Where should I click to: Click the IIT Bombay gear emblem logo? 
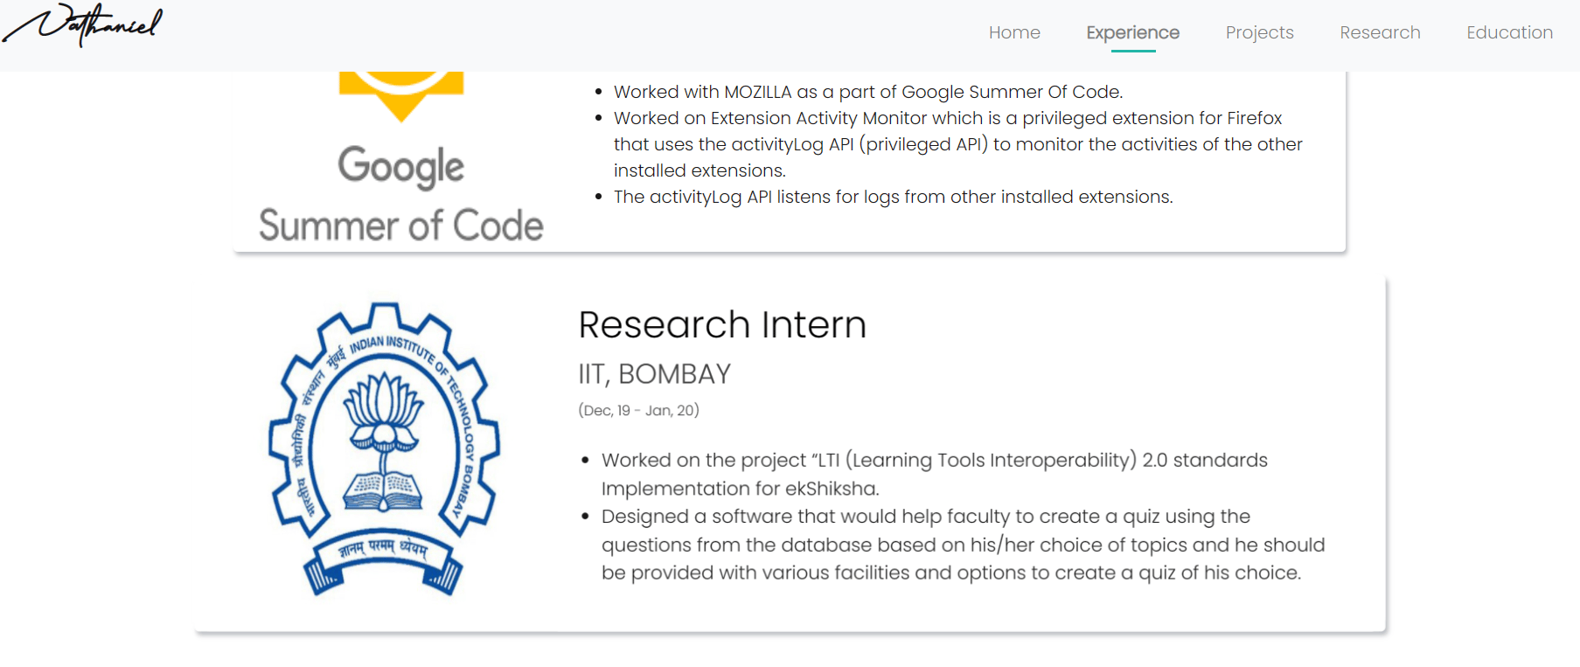(384, 449)
